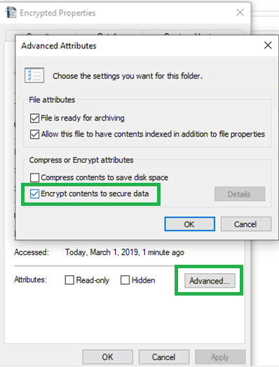The width and height of the screenshot is (279, 367).
Task: Click the folder icon in Encrypted Properties title bar
Action: [11, 13]
